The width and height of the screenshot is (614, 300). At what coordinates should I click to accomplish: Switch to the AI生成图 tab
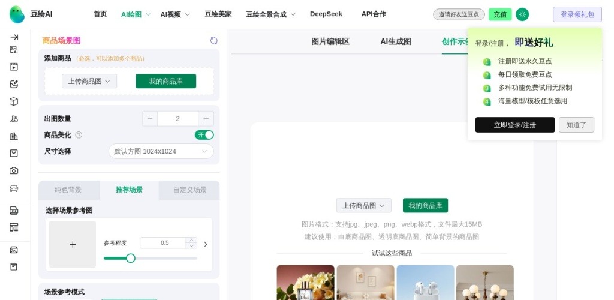tap(396, 41)
